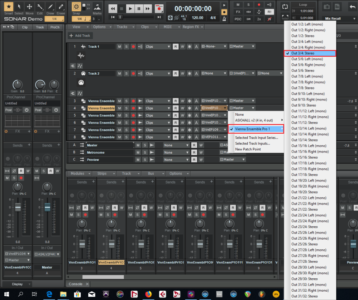Toggle the Loop on/off icon

[x=285, y=7]
